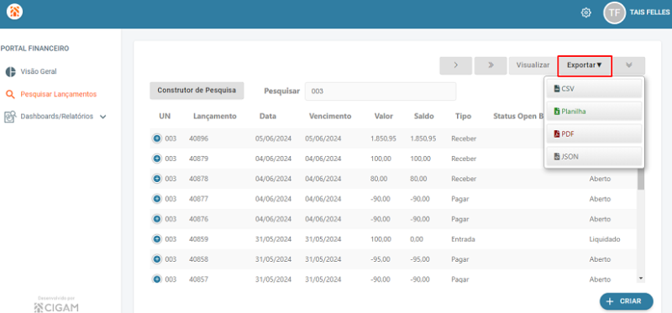This screenshot has width=672, height=313.
Task: Open Dashboards/Relatórios in sidebar
Action: click(56, 117)
